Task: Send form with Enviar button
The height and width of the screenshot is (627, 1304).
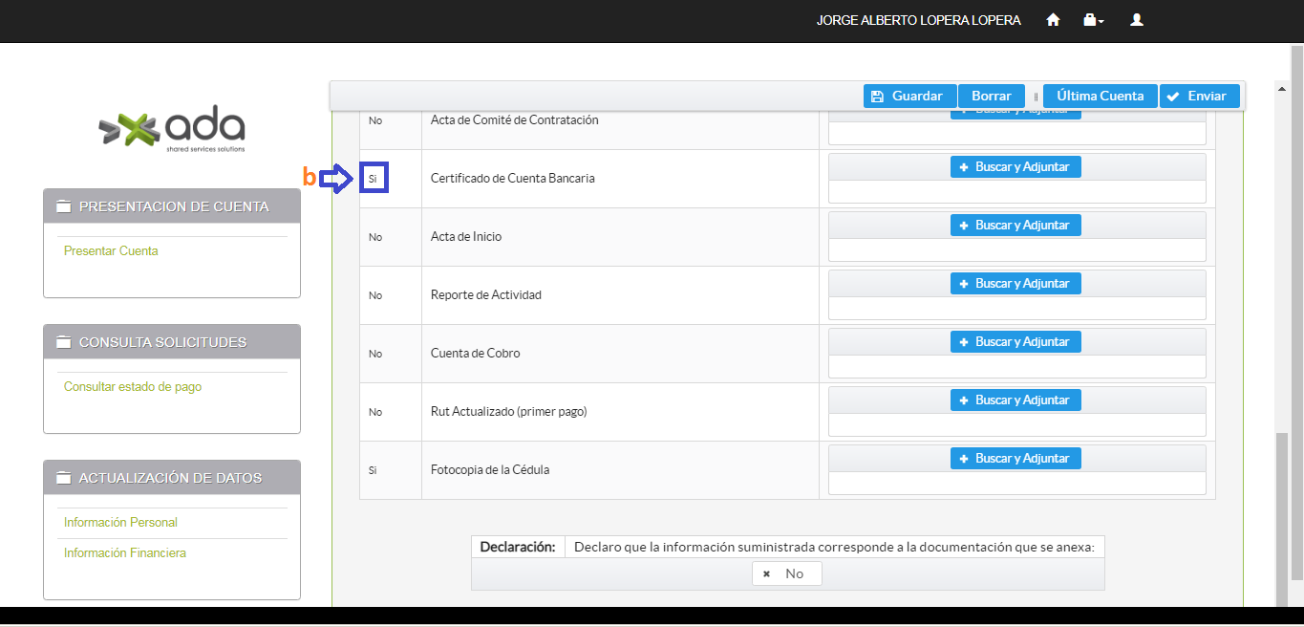Action: point(1198,96)
